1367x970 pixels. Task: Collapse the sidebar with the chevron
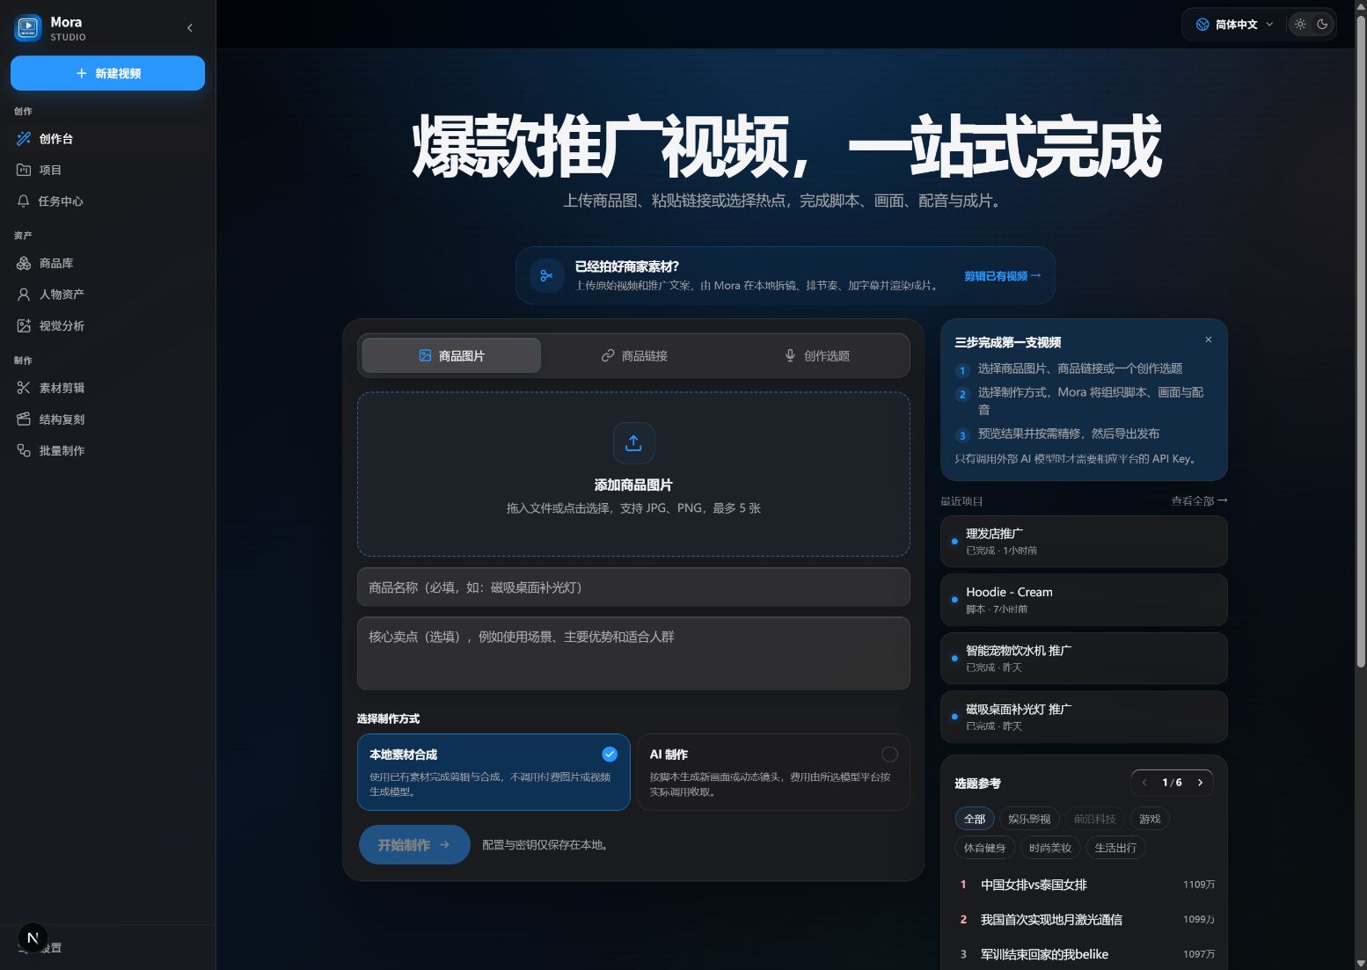[x=190, y=28]
